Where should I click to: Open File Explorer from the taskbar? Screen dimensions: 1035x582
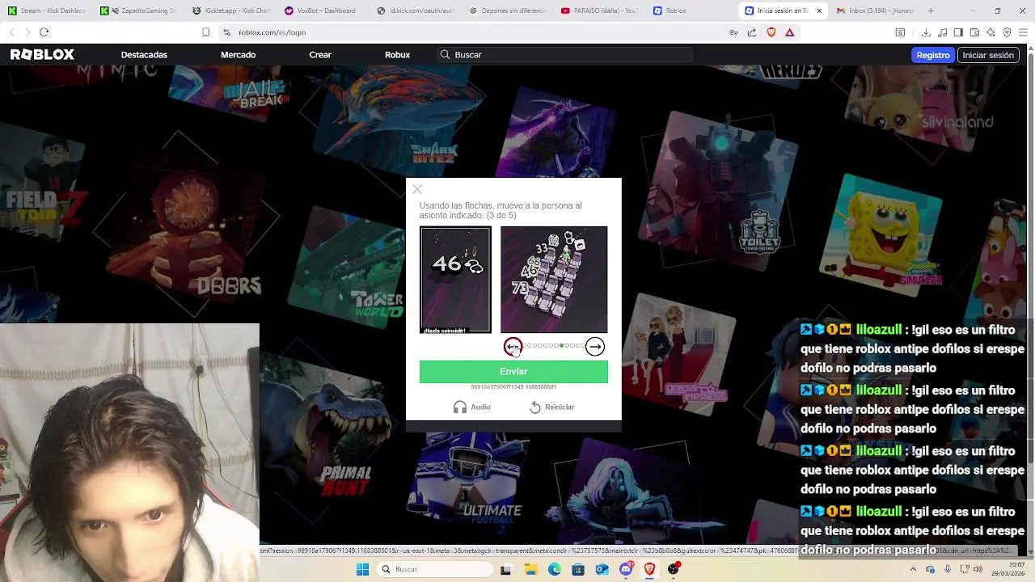(530, 569)
